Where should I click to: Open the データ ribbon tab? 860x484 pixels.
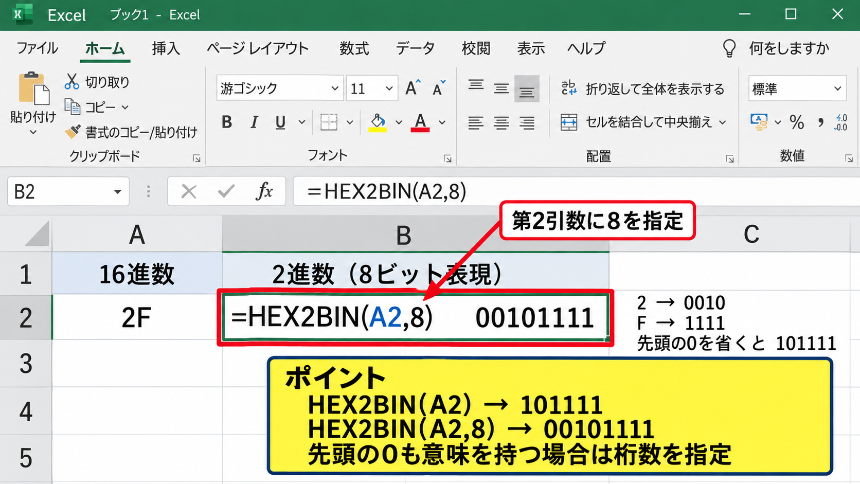pyautogui.click(x=415, y=48)
